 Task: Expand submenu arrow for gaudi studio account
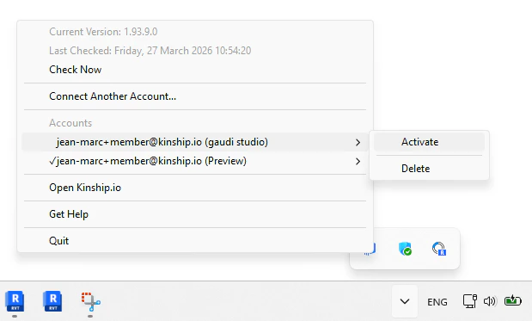click(358, 142)
